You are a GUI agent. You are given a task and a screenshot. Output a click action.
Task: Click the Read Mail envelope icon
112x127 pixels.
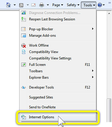pos(33,5)
